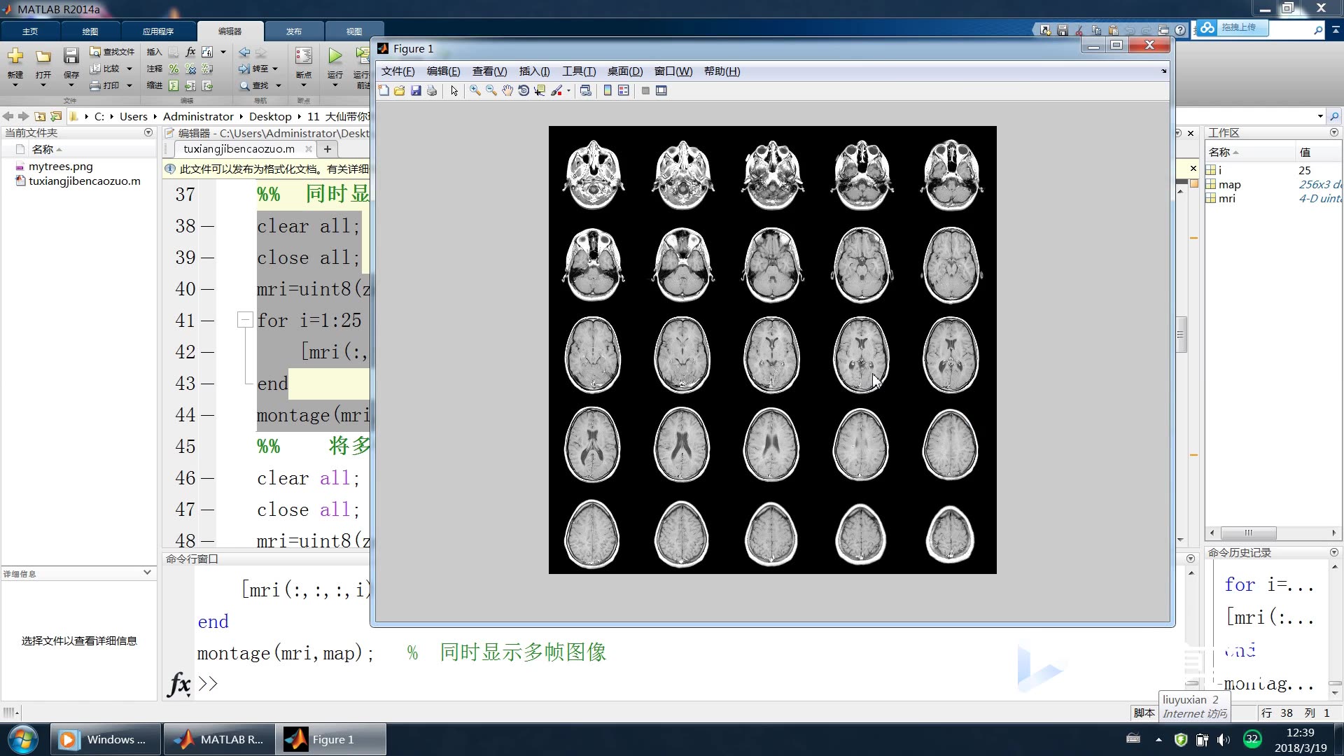Click the Insert Colorbar icon
Viewport: 1344px width, 756px height.
[608, 91]
